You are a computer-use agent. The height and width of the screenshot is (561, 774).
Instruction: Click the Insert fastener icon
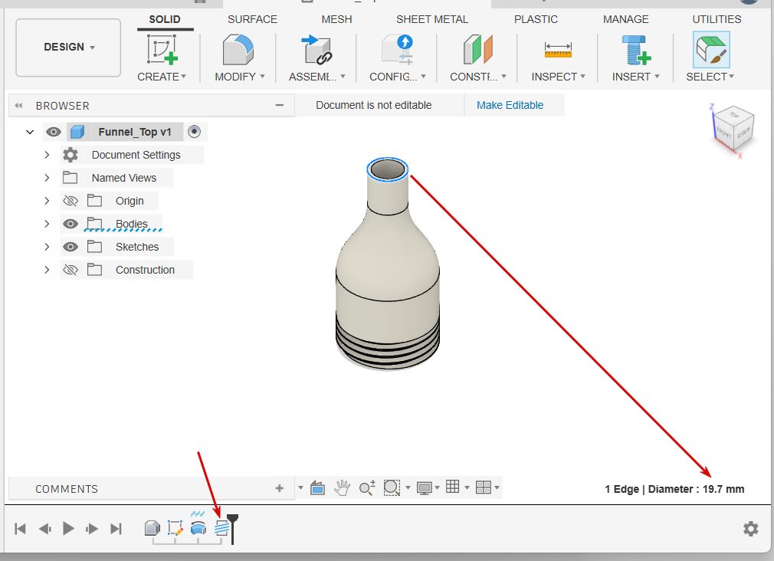pyautogui.click(x=636, y=50)
